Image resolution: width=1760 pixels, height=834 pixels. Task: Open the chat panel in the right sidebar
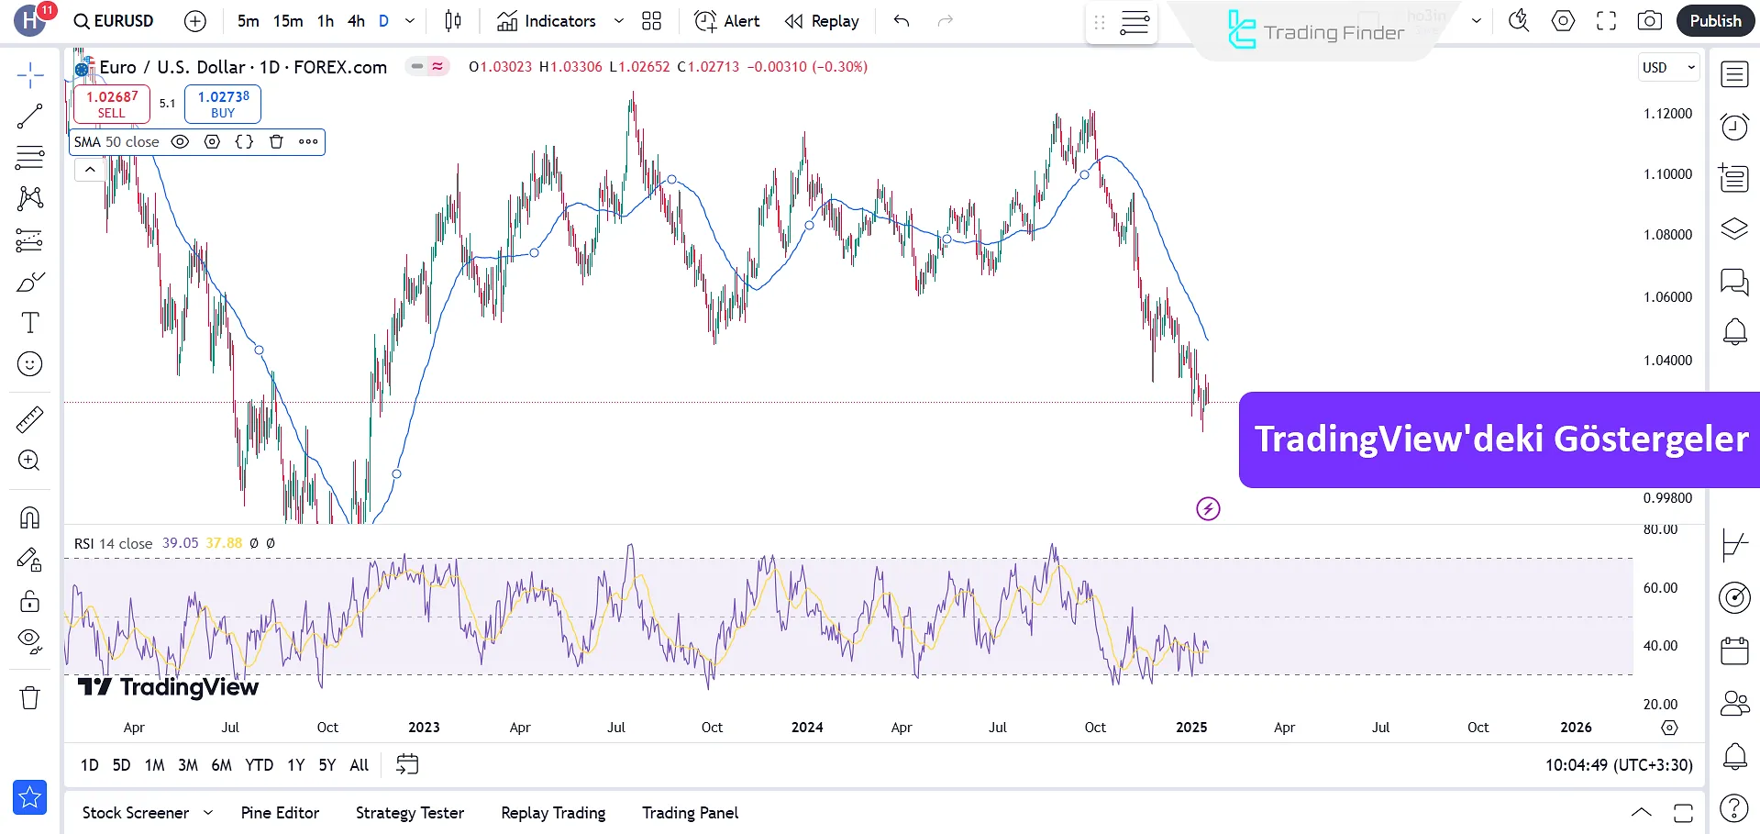tap(1733, 284)
